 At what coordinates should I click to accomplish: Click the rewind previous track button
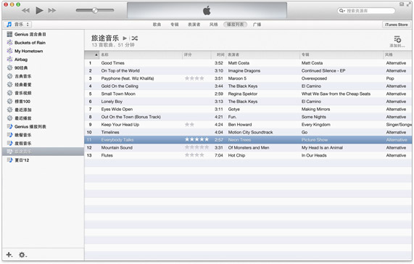(25, 11)
